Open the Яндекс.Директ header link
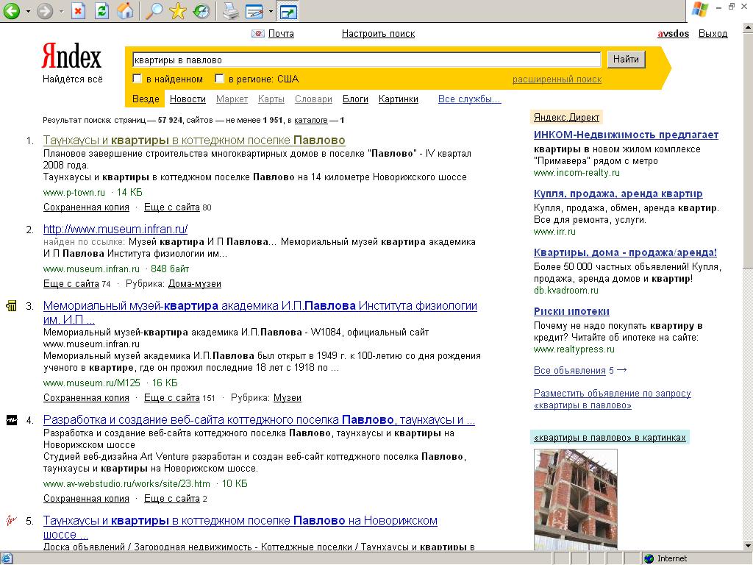This screenshot has width=753, height=565. pyautogui.click(x=567, y=117)
